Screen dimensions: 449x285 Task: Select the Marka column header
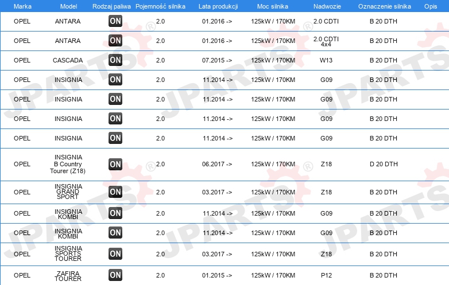22,6
